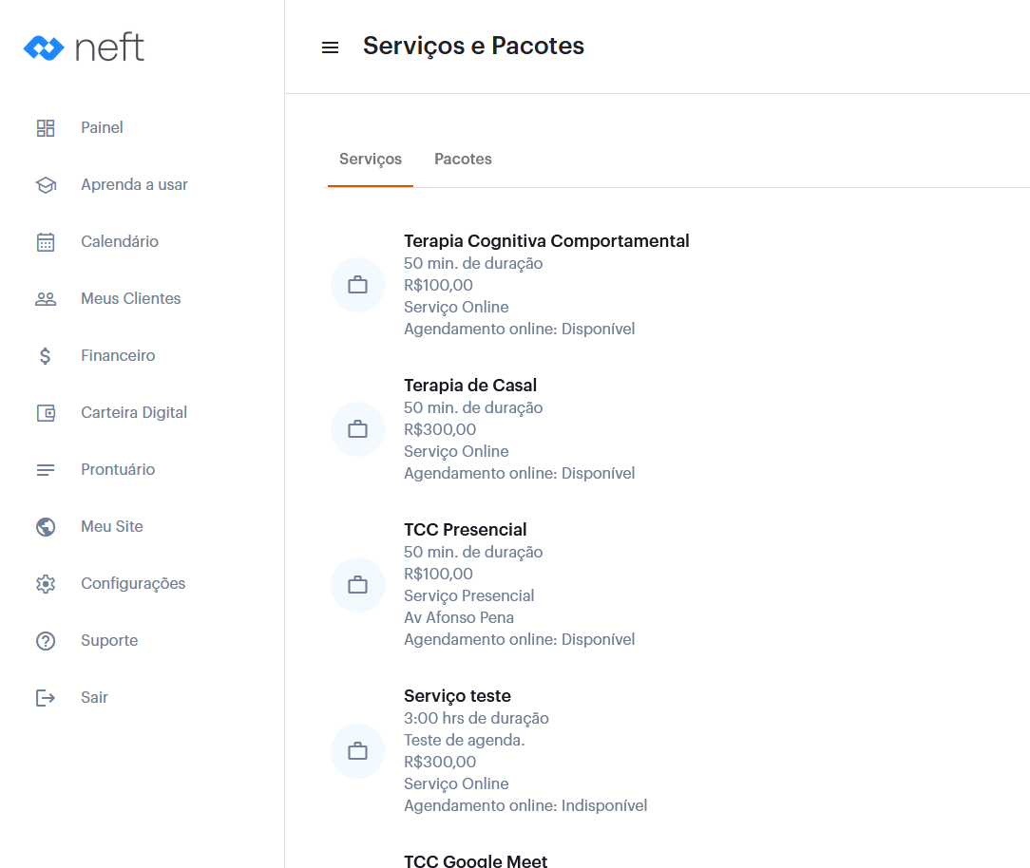Toggle the hamburger menu sidebar button
1030x868 pixels.
[330, 47]
